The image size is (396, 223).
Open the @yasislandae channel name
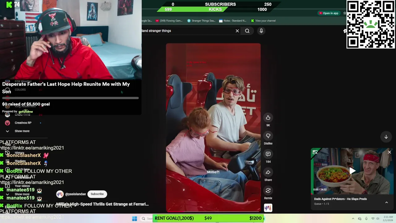click(x=75, y=194)
